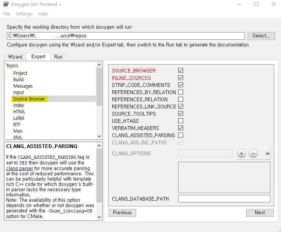Click the CLANG_ASSISTED_PARSING option label
Image resolution: width=281 pixels, height=232 pixels.
pyautogui.click(x=143, y=135)
